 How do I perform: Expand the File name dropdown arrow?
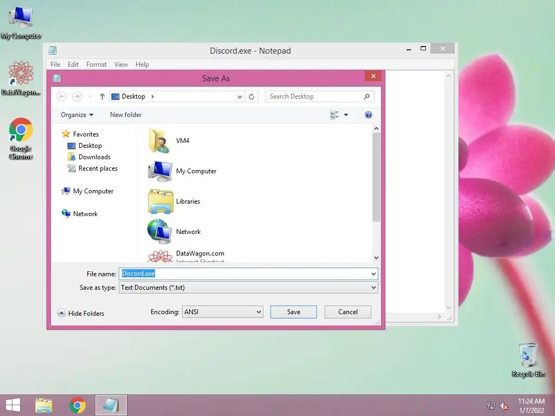tap(373, 274)
